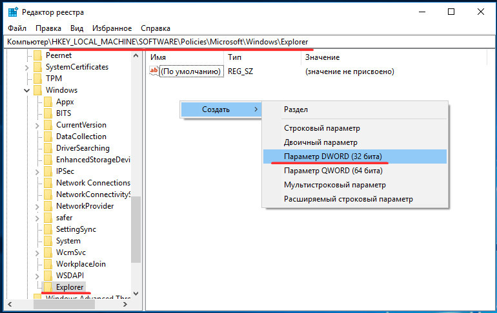497x313 pixels.
Task: Select the TPM folder icon
Action: tap(37, 79)
